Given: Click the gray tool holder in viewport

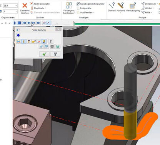Looking at the screenshot, I should click(130, 87).
